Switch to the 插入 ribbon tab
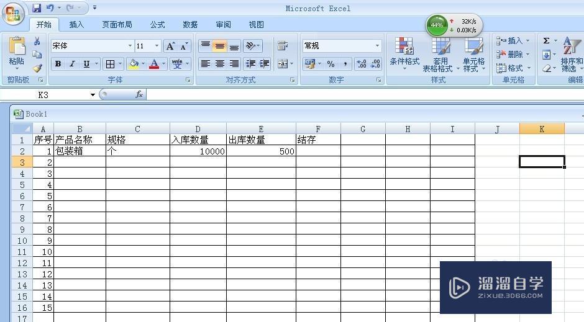This screenshot has width=584, height=322. pyautogui.click(x=76, y=25)
